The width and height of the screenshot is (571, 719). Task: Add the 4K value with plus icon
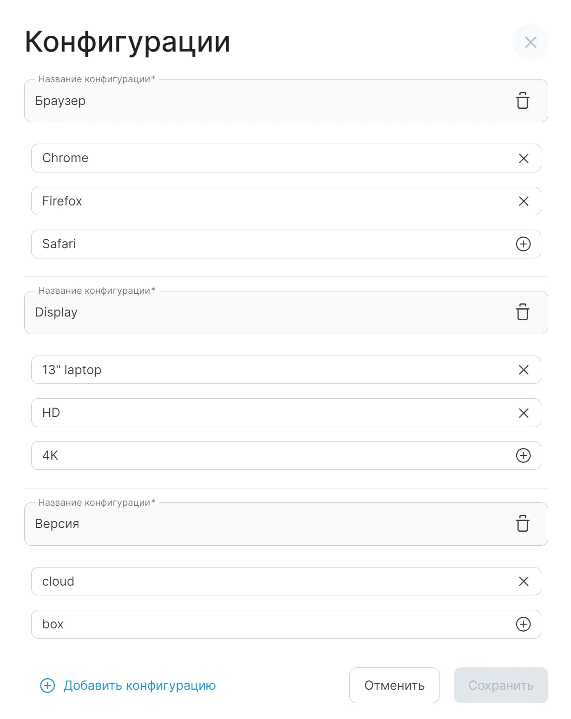(x=524, y=455)
